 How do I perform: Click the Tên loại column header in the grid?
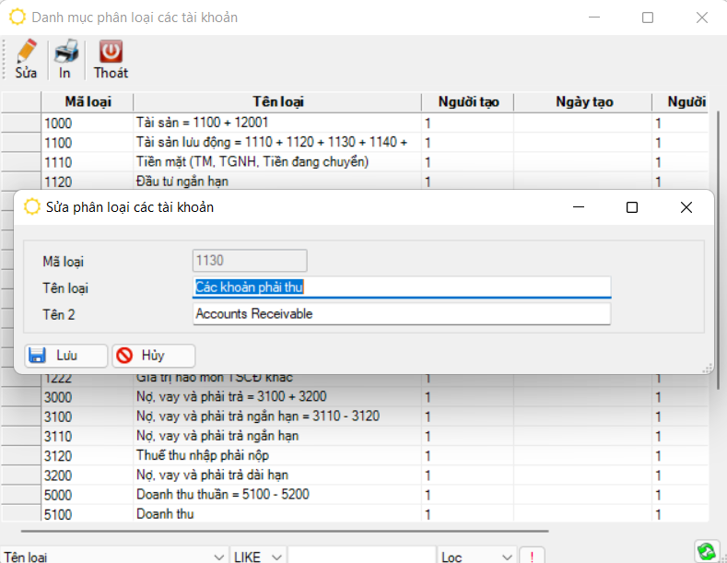coord(277,102)
